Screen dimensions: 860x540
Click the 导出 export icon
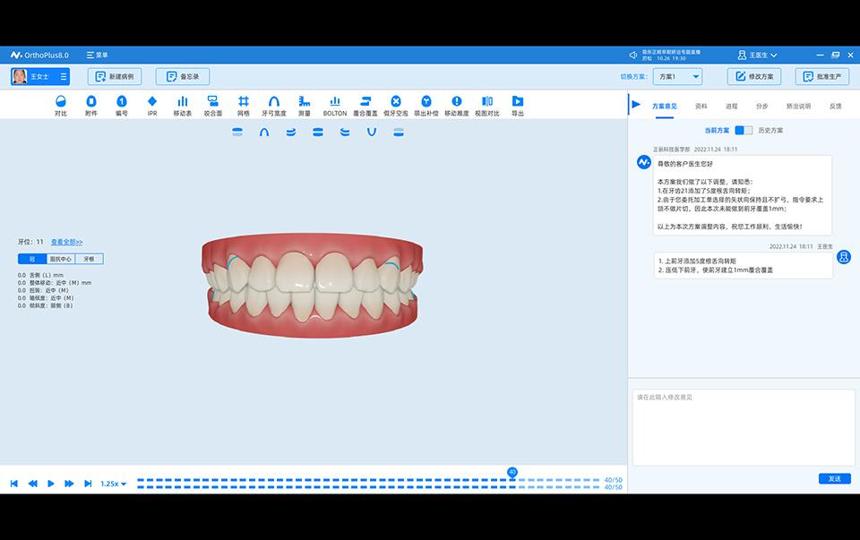click(x=517, y=106)
